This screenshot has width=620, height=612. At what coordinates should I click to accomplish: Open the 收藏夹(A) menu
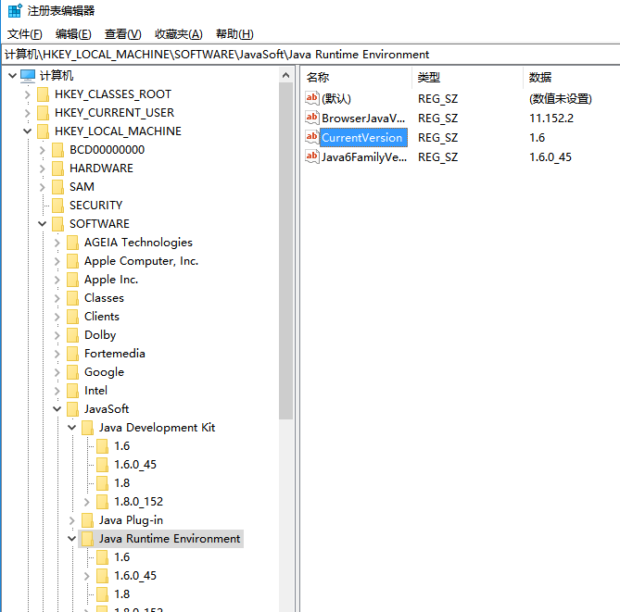pyautogui.click(x=179, y=34)
